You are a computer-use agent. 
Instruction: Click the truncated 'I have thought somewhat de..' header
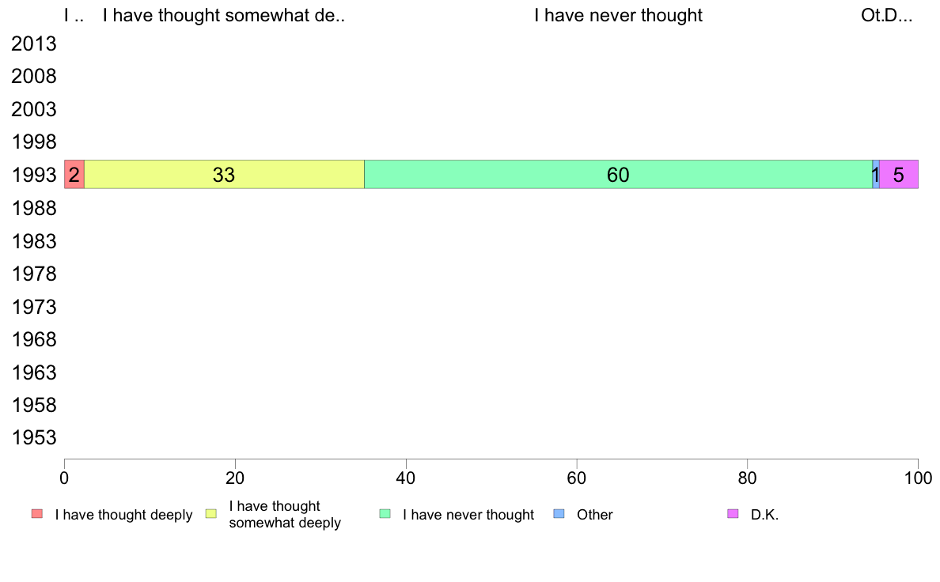pos(224,15)
